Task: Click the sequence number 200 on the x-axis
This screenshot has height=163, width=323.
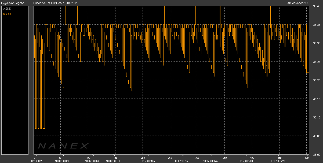Action: (143, 158)
